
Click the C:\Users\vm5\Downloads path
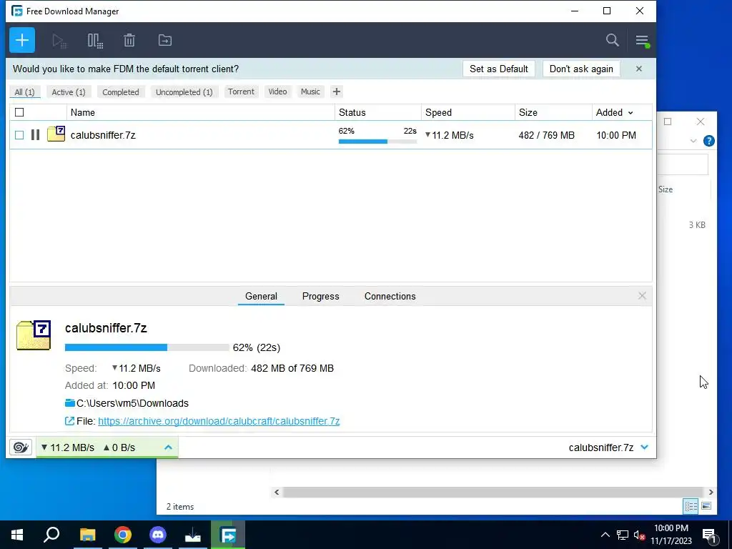click(x=132, y=403)
